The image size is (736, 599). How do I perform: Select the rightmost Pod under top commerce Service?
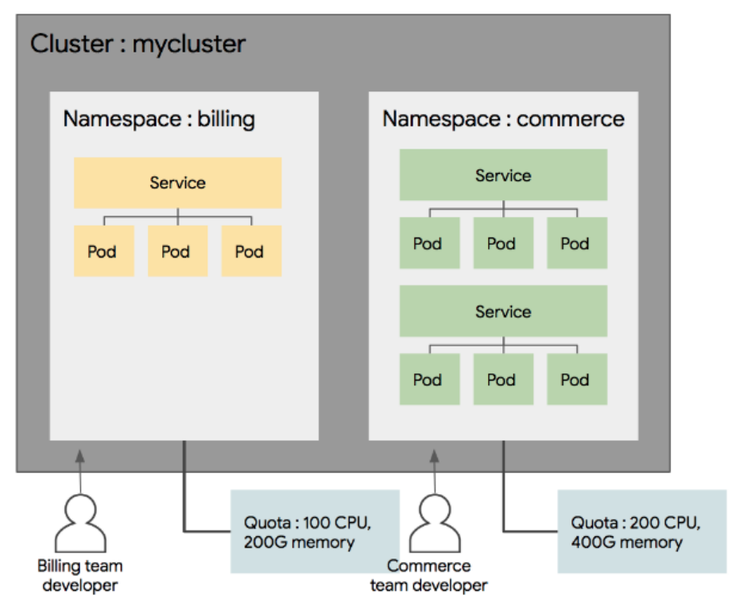[576, 242]
